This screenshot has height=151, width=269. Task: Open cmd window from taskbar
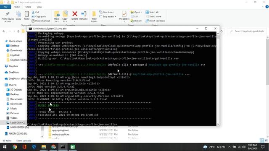pyautogui.click(x=63, y=147)
